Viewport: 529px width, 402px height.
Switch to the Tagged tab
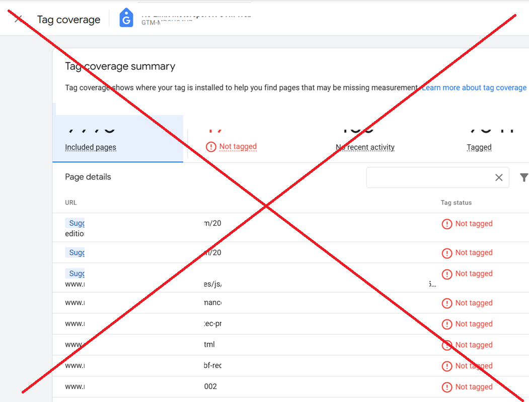point(479,147)
